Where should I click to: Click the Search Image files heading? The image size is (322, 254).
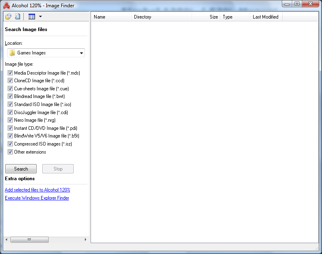(26, 29)
